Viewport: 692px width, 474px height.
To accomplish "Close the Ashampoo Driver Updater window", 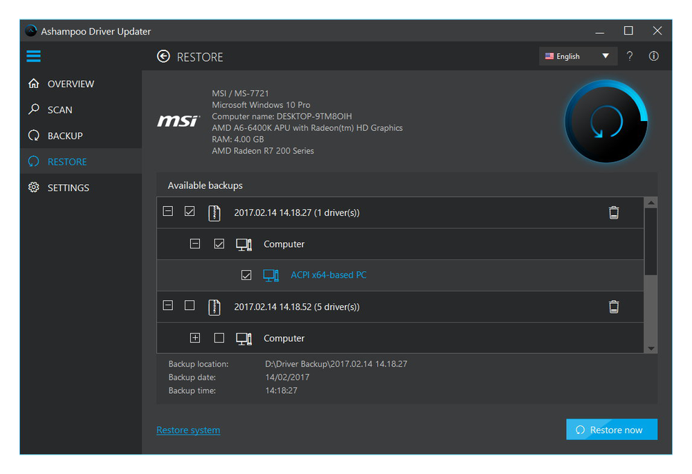I will click(657, 31).
